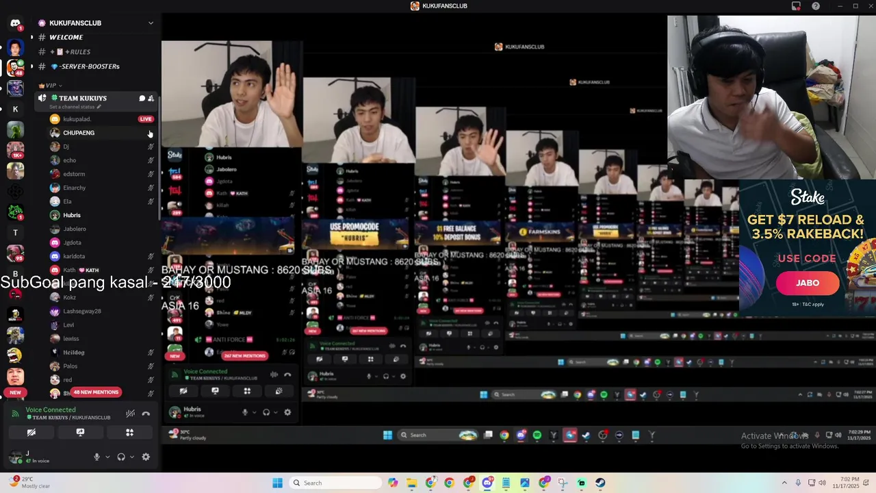Image resolution: width=876 pixels, height=493 pixels.
Task: Toggle microphone mute in user panel
Action: [x=96, y=457]
